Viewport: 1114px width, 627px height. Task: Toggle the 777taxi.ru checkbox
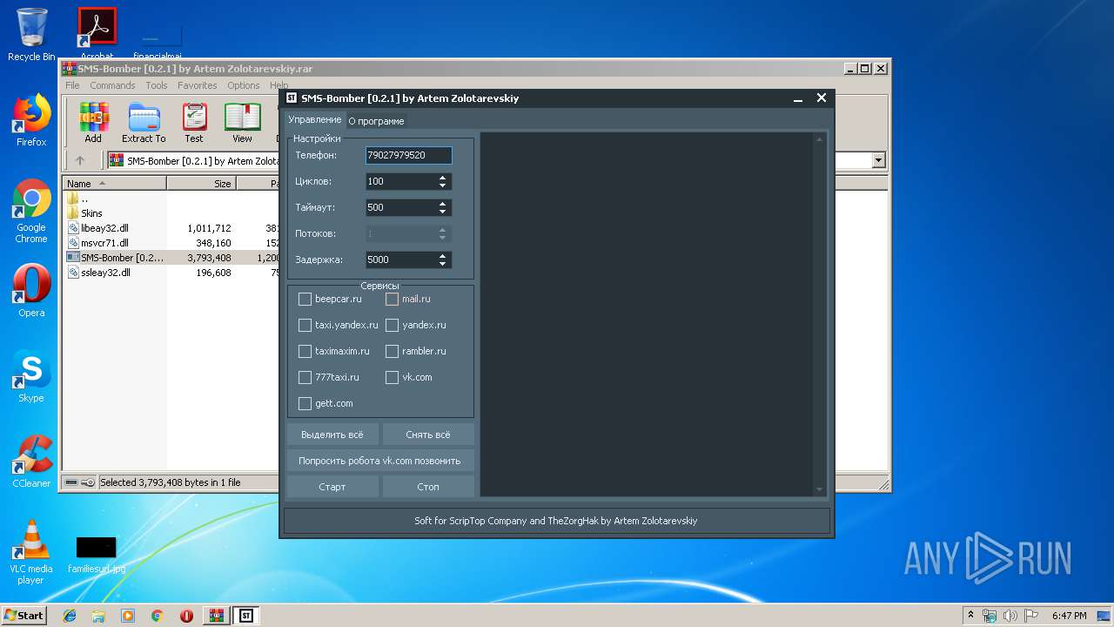[x=305, y=377]
